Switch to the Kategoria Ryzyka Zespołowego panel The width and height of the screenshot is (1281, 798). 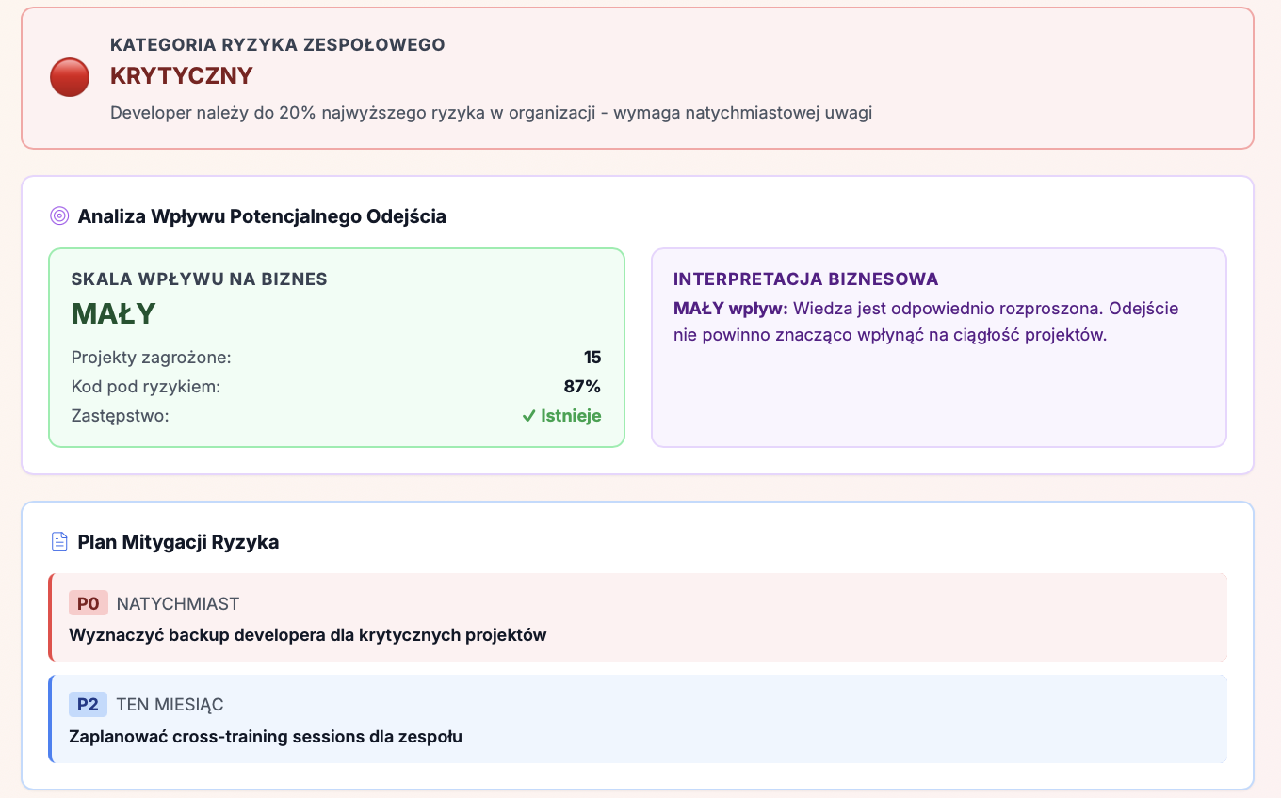(277, 44)
